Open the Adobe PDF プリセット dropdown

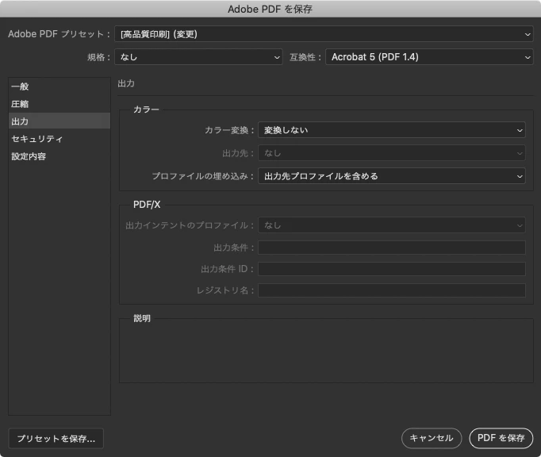click(324, 34)
